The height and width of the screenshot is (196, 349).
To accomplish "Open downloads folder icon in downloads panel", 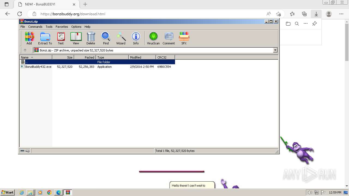I will [288, 24].
